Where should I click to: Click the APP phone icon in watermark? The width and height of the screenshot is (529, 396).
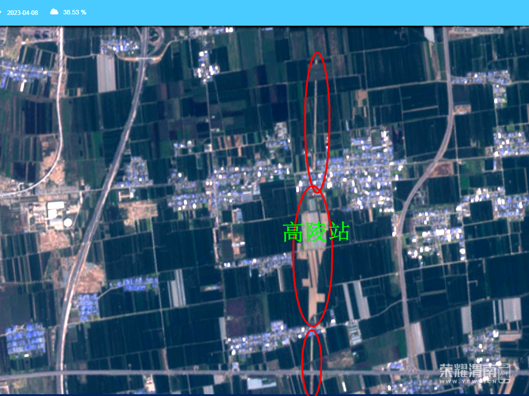coord(504,373)
